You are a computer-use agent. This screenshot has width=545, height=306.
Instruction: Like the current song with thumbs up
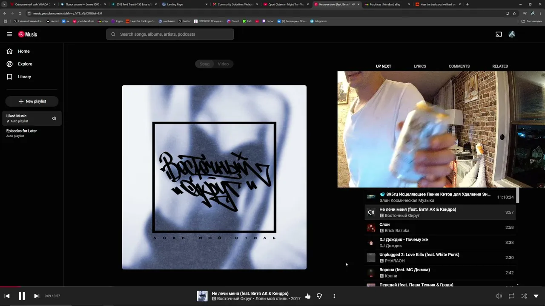(x=308, y=296)
